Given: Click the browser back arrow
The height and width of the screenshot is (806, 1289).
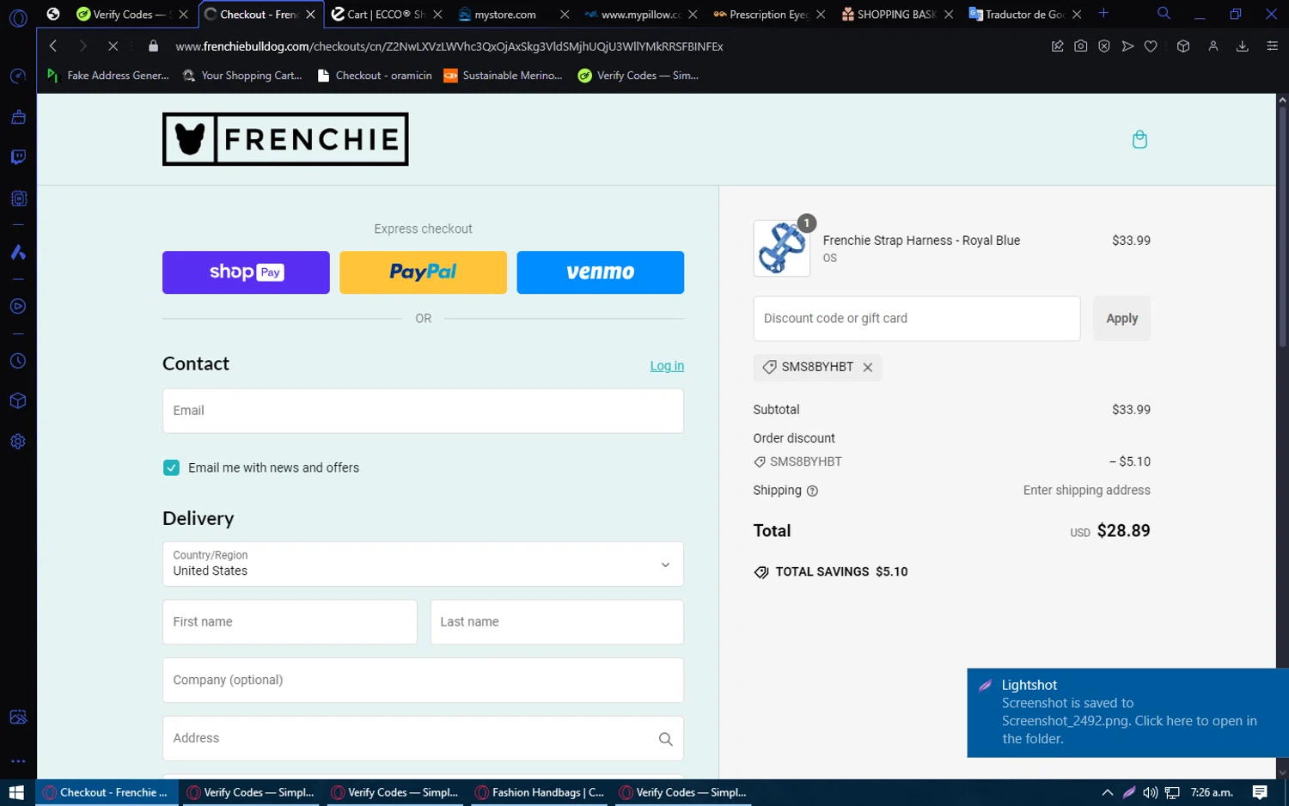Looking at the screenshot, I should [53, 46].
